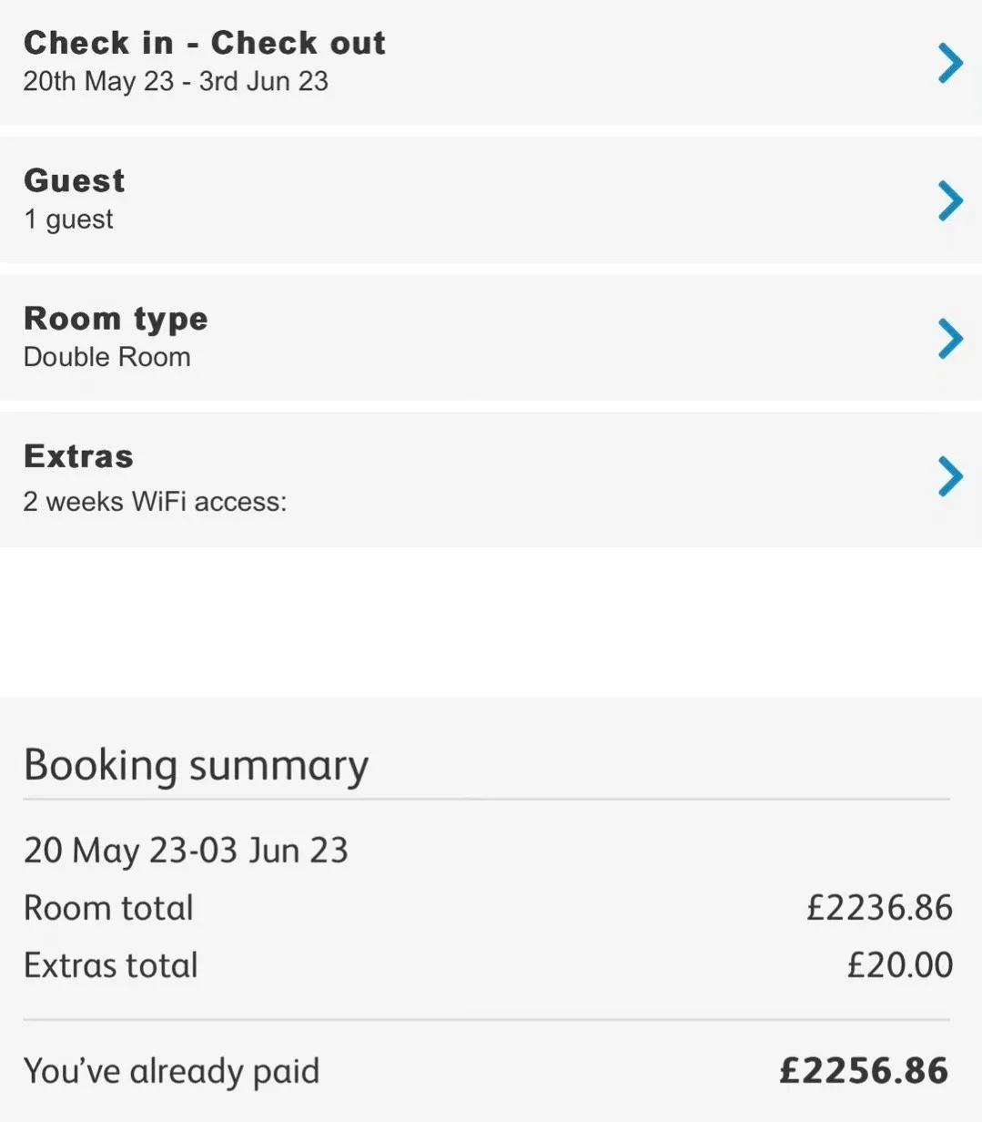The width and height of the screenshot is (982, 1122).
Task: Select the £2236.86 room total amount
Action: pos(879,908)
